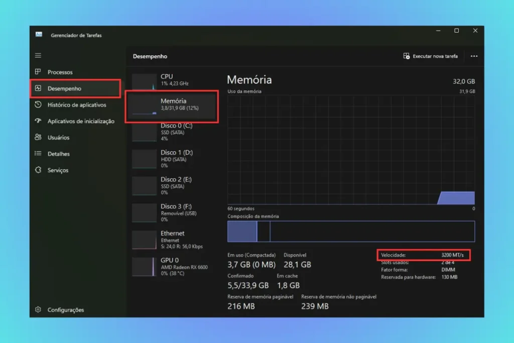The height and width of the screenshot is (343, 514).
Task: Click the Disco 1 mini graph thumbnail
Action: point(144,159)
